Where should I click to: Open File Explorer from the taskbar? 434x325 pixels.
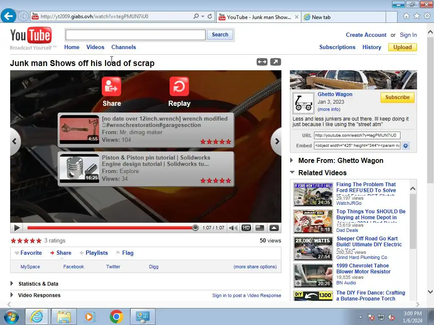(64, 317)
